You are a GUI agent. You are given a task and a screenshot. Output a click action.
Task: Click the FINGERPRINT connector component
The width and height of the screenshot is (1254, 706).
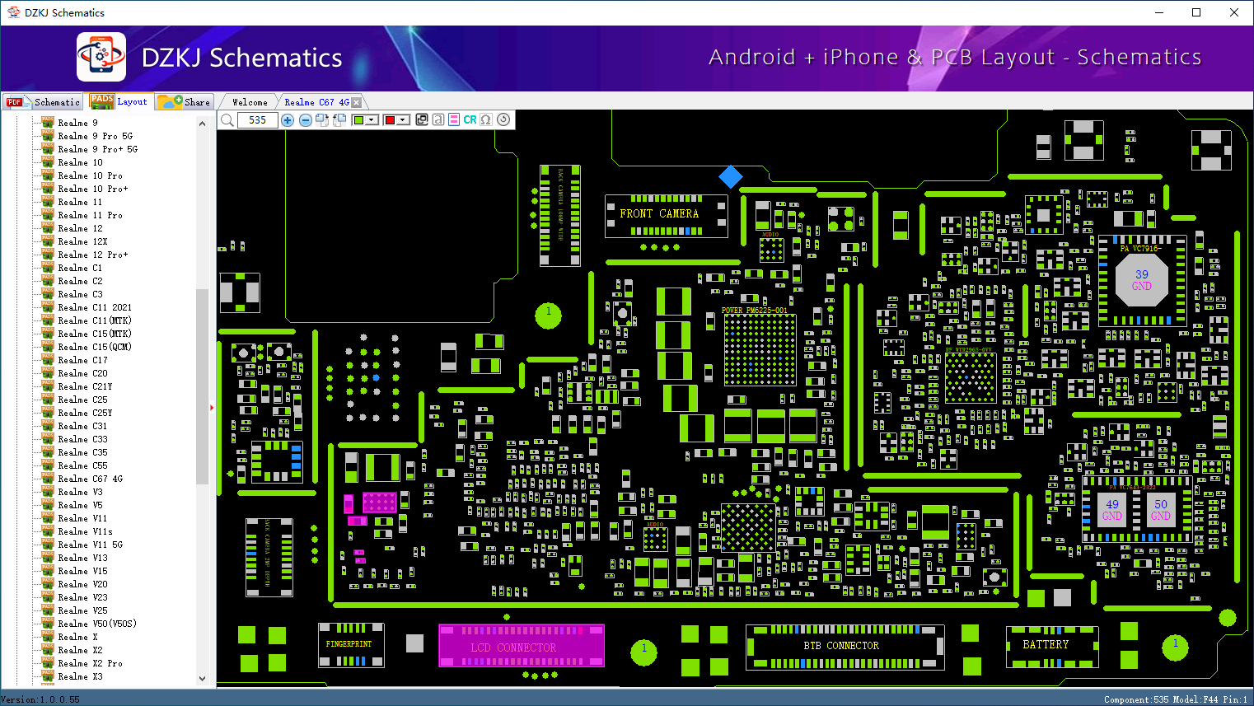pyautogui.click(x=351, y=645)
